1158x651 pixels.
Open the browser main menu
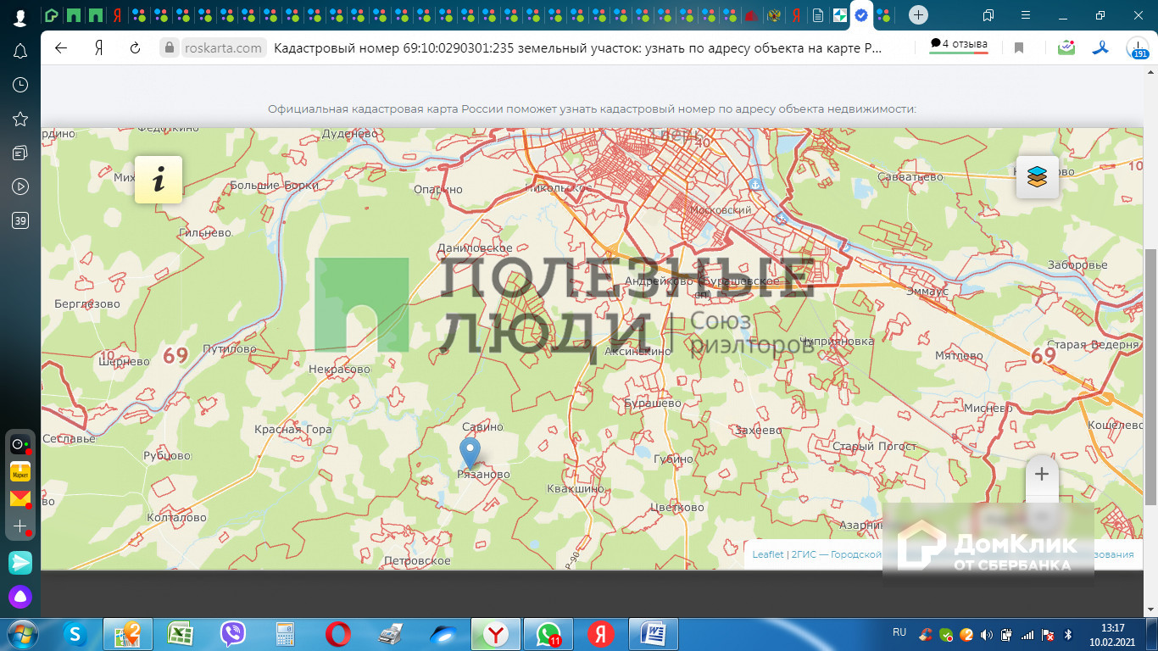click(x=1026, y=15)
